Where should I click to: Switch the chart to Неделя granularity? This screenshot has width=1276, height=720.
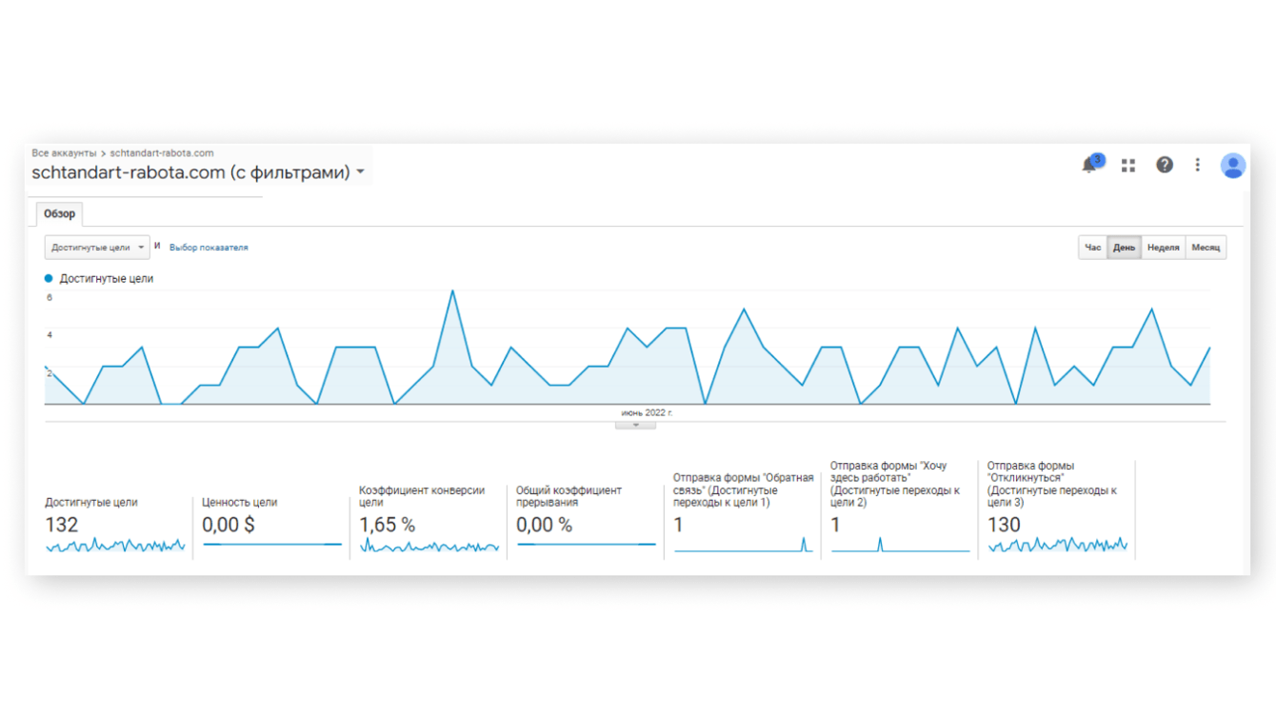[1163, 248]
